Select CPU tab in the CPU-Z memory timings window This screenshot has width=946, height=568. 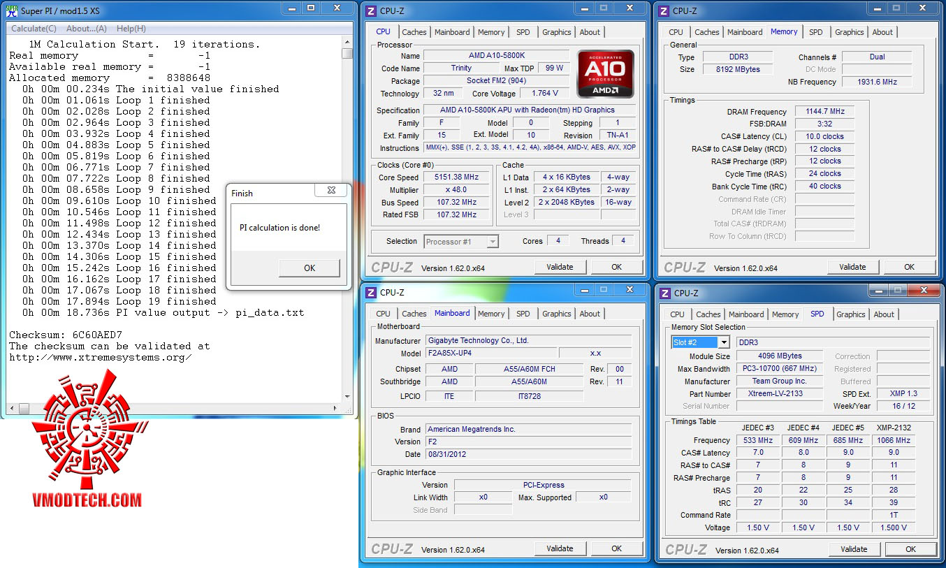(x=676, y=32)
